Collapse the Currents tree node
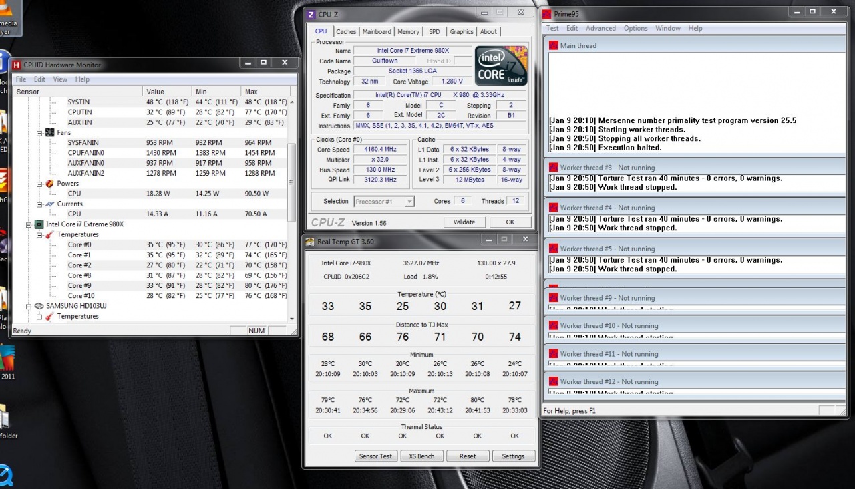This screenshot has width=855, height=489. click(39, 204)
